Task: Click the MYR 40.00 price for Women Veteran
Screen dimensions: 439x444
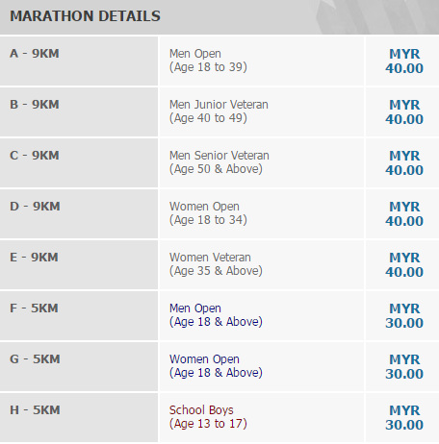Action: [x=404, y=264]
